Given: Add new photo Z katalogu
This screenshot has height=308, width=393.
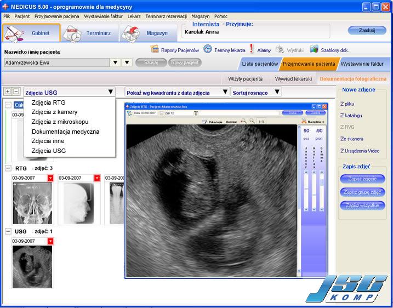Looking at the screenshot, I should tap(351, 116).
